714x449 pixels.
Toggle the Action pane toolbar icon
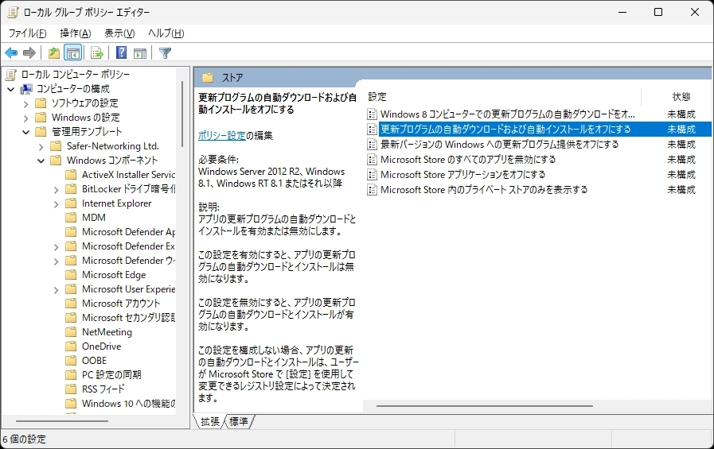pyautogui.click(x=140, y=53)
